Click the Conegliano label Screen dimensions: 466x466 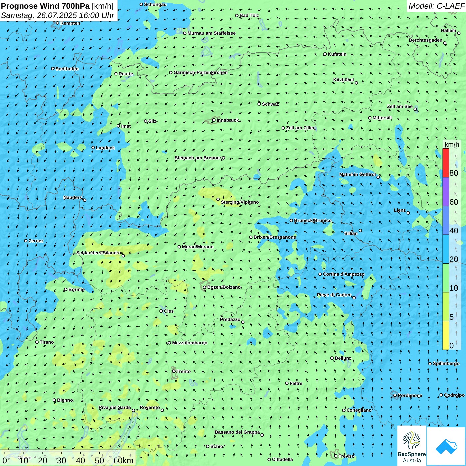(x=359, y=410)
